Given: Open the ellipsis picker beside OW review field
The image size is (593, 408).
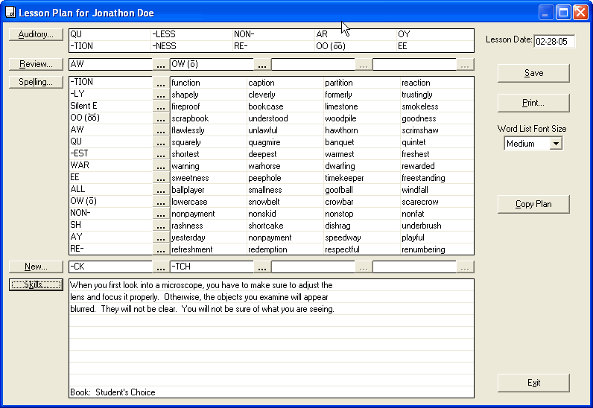Looking at the screenshot, I should tap(262, 65).
